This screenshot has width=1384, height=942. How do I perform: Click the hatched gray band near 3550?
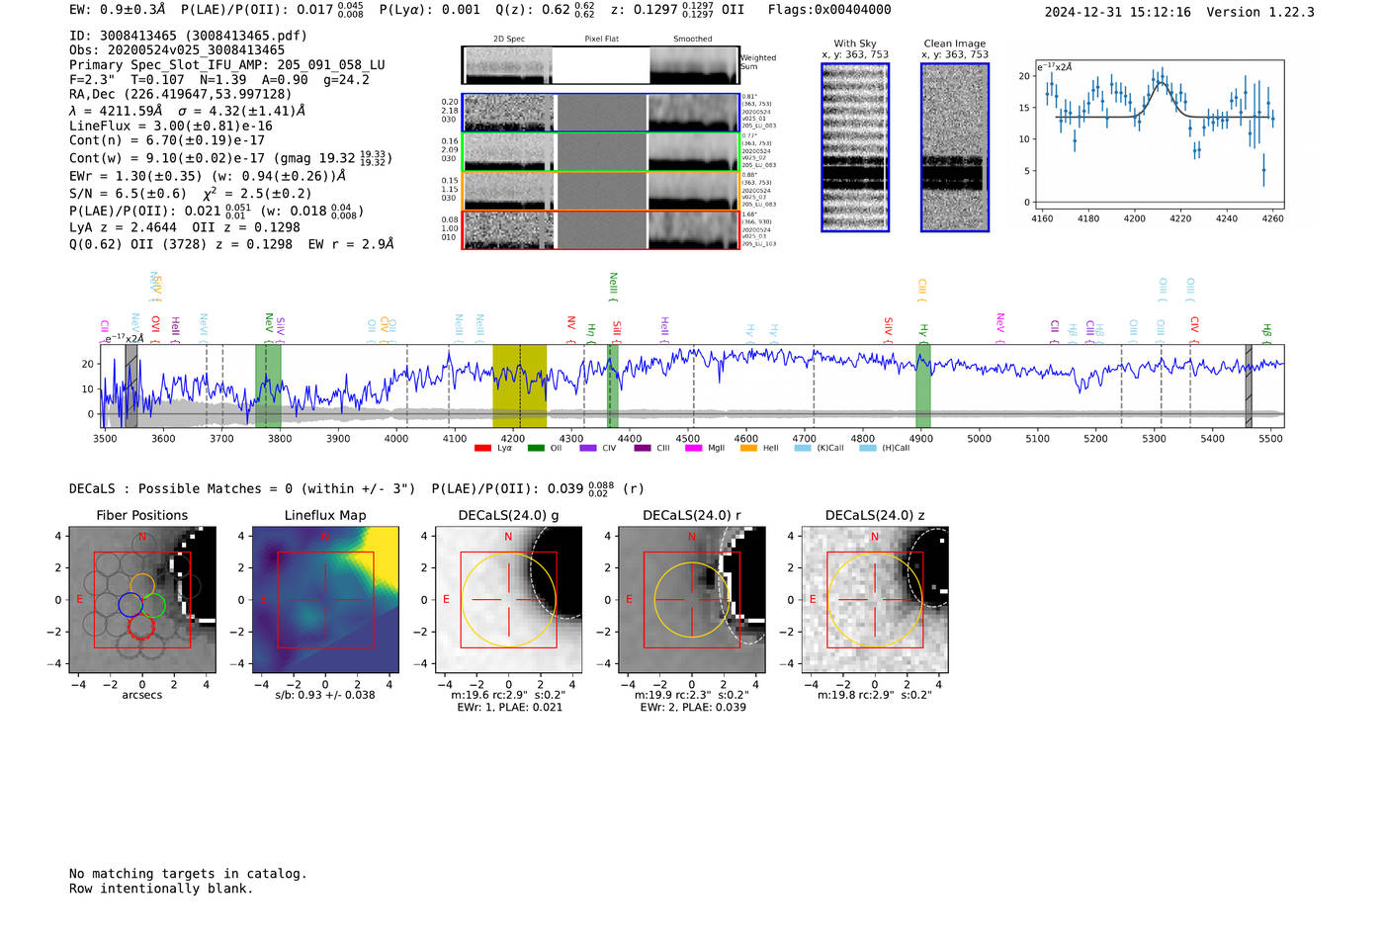[x=131, y=386]
